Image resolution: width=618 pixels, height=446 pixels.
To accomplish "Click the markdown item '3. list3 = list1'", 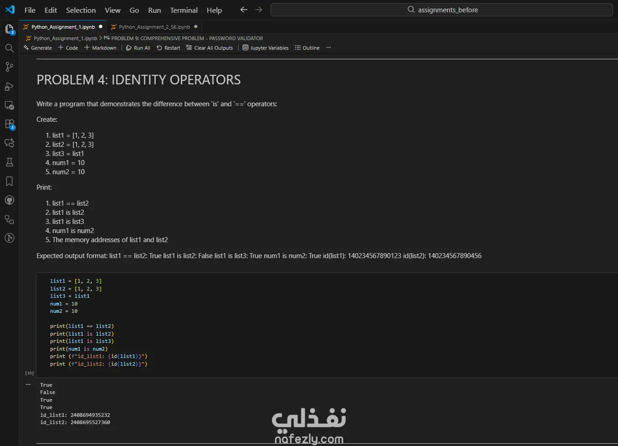I will (x=65, y=154).
